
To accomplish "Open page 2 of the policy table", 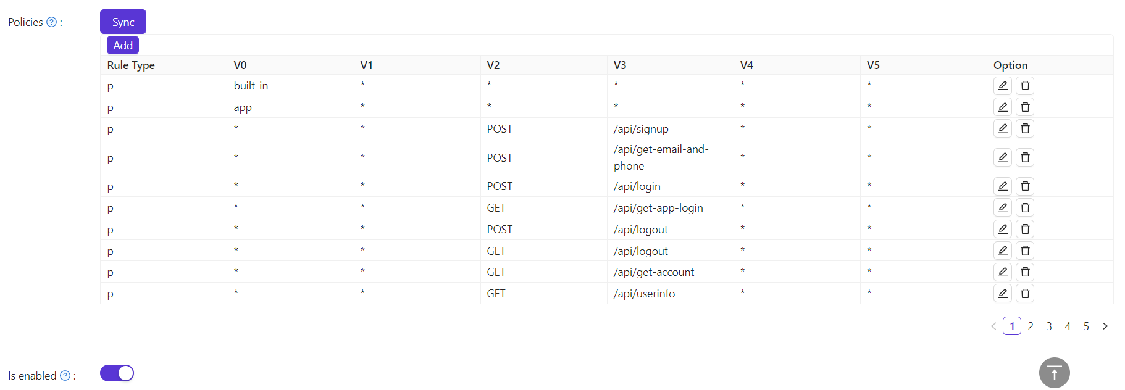I will pyautogui.click(x=1030, y=326).
